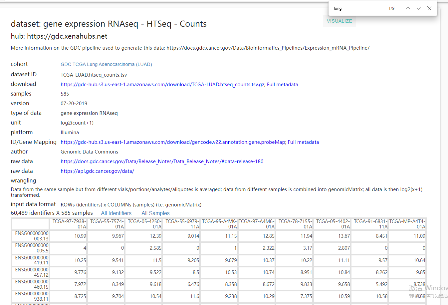Go to previous find result arrow

click(408, 8)
